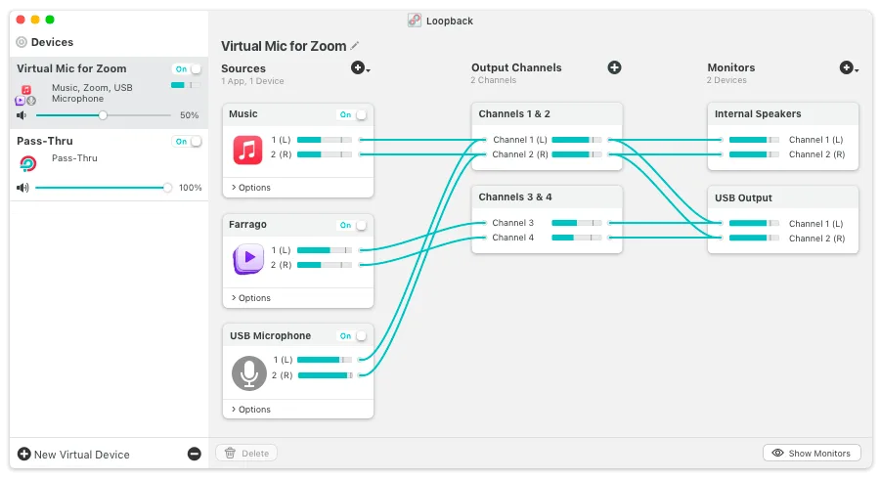Toggle Virtual Mic for Zoom device on/off
Viewport: 880px width, 479px height.
click(x=187, y=69)
